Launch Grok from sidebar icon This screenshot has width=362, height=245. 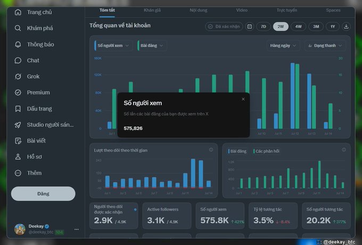pos(18,77)
